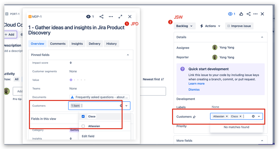
Task: Click the idea title Gather ideas and insights
Action: [76, 30]
